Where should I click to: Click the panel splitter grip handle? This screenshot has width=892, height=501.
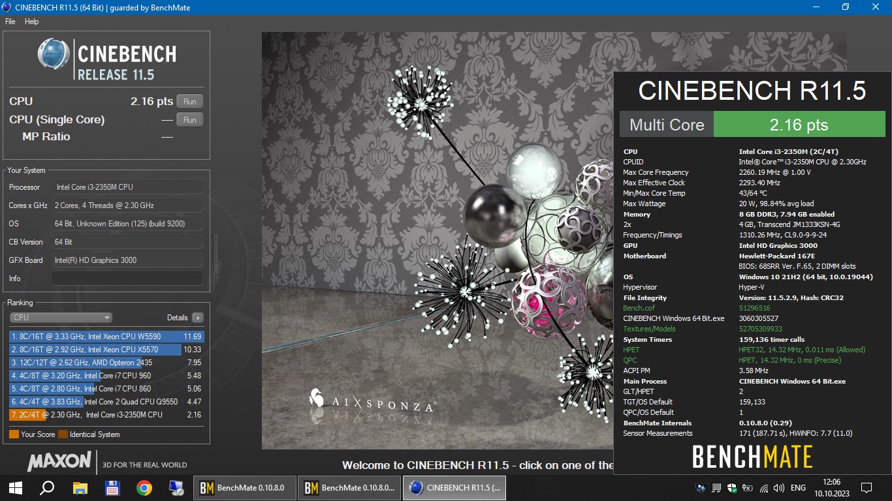click(x=215, y=253)
